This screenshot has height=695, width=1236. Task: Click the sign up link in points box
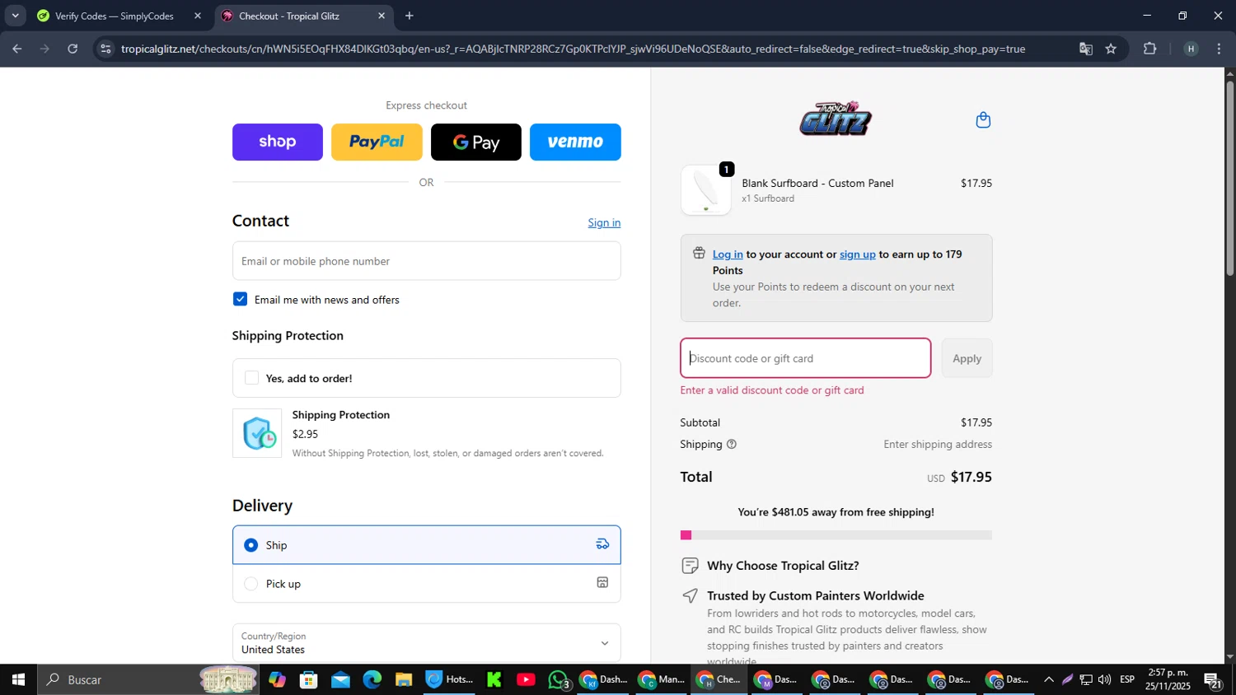click(857, 254)
